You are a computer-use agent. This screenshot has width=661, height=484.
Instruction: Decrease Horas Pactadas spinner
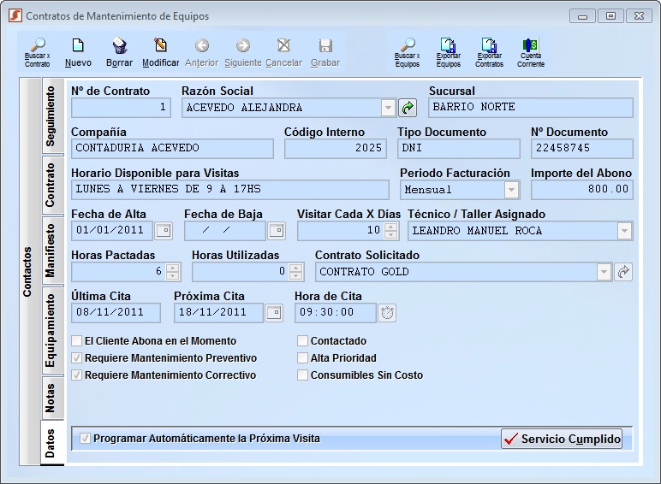pos(172,275)
